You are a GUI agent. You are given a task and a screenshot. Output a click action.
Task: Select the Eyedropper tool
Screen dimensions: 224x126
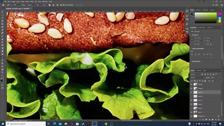2,30
